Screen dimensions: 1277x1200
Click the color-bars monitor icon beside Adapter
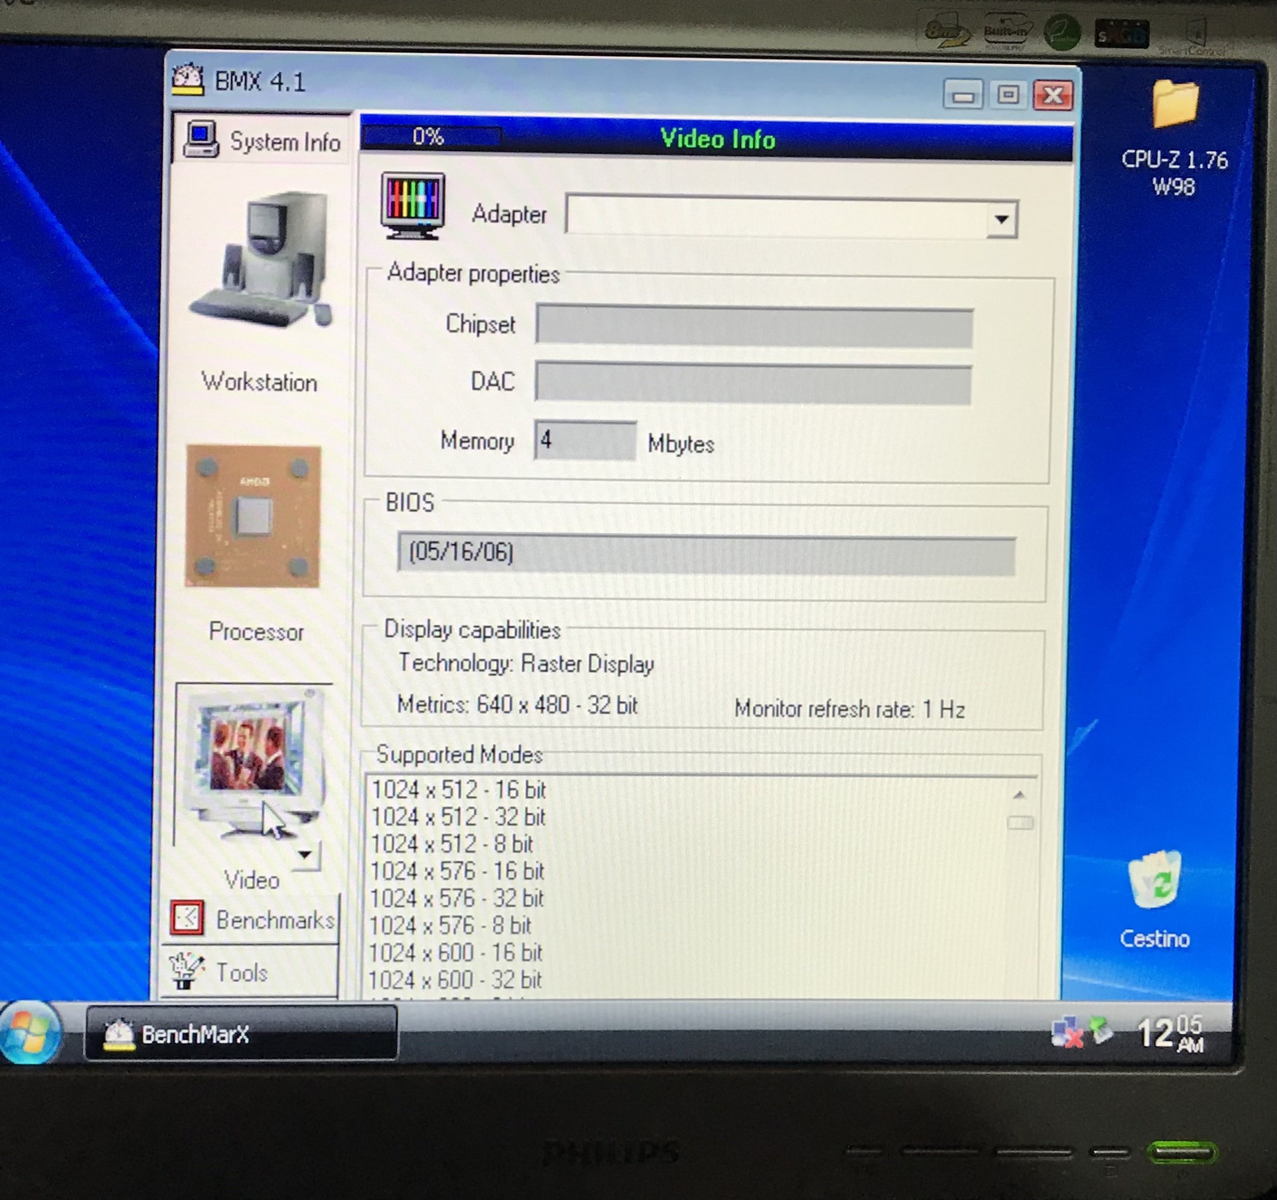[412, 205]
